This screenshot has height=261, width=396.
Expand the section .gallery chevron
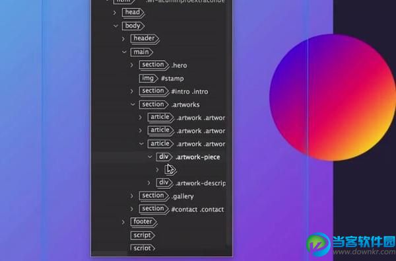pyautogui.click(x=131, y=196)
